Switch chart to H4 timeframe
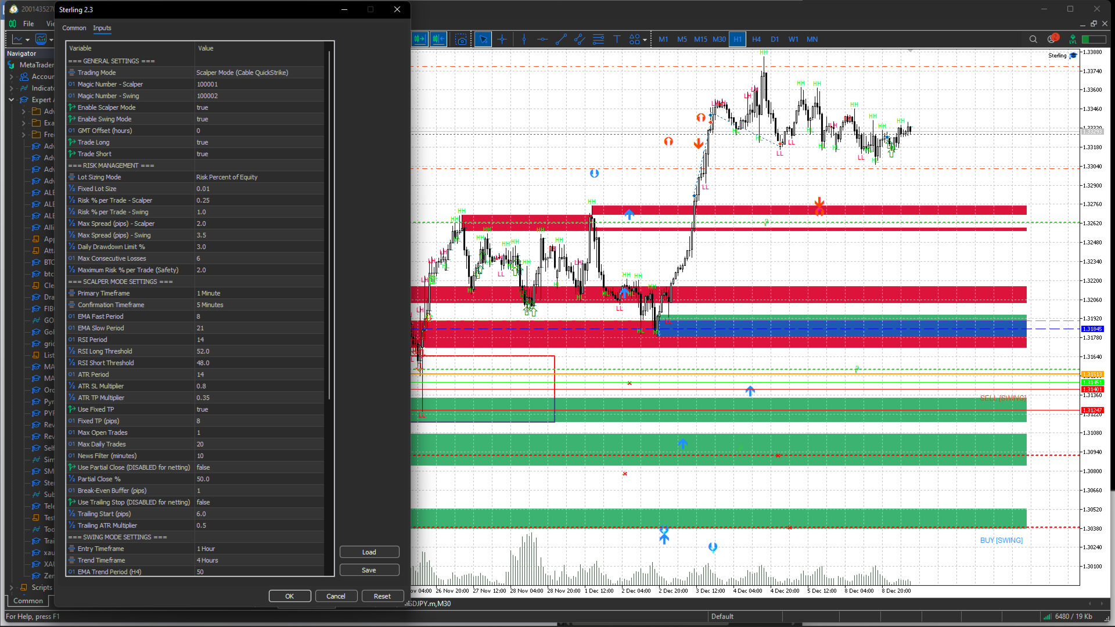The width and height of the screenshot is (1115, 627). [756, 39]
